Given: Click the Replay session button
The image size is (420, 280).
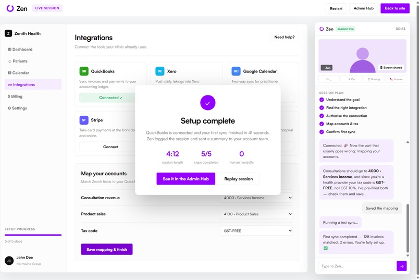Looking at the screenshot, I should pyautogui.click(x=238, y=179).
